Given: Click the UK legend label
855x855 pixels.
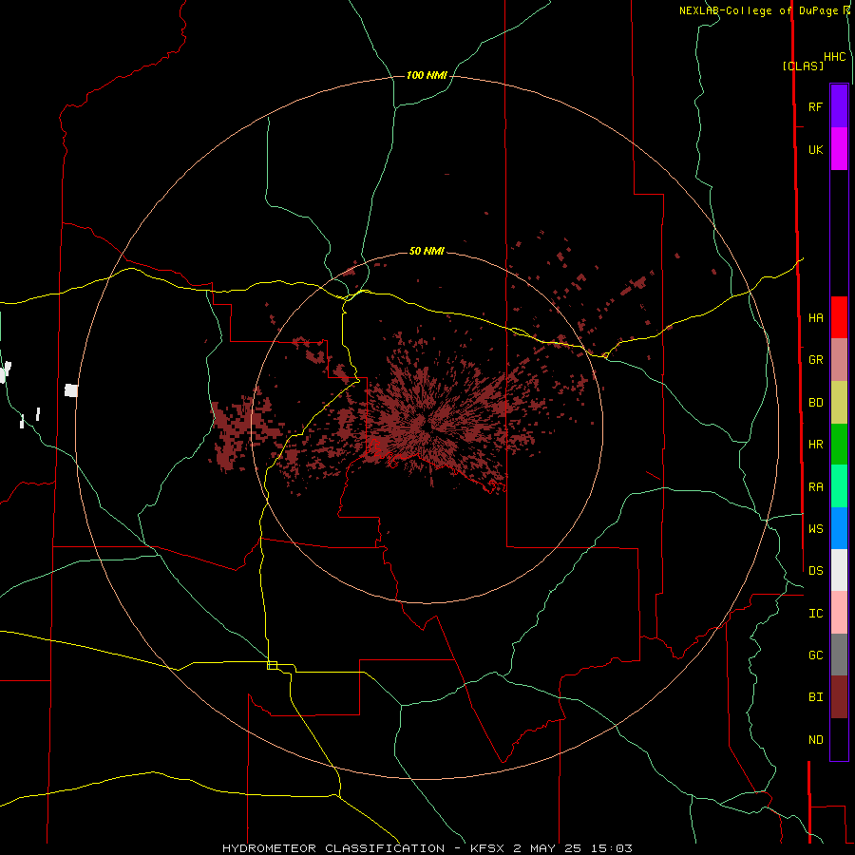Looking at the screenshot, I should click(x=815, y=149).
